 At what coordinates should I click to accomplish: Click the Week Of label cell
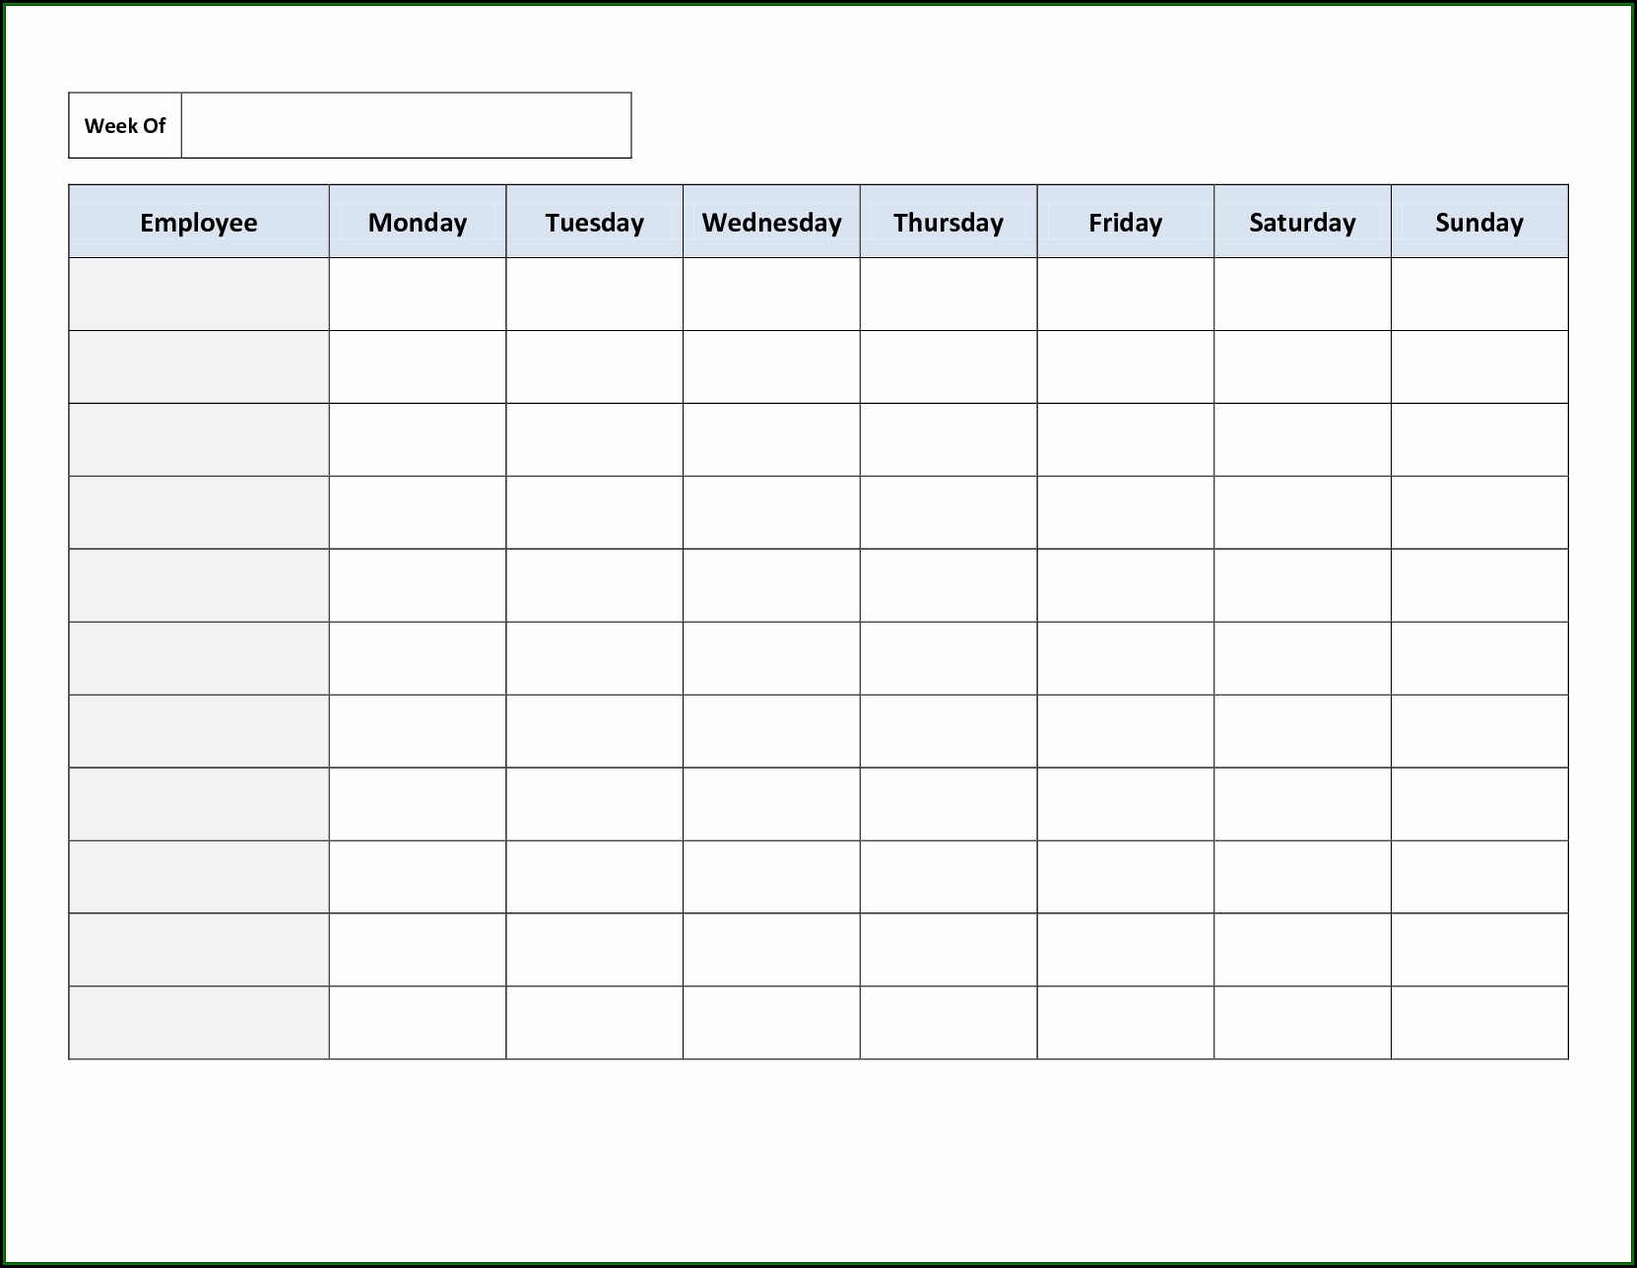coord(125,125)
